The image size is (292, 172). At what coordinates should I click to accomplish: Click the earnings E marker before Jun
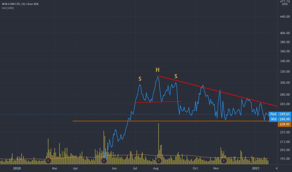tap(104, 161)
